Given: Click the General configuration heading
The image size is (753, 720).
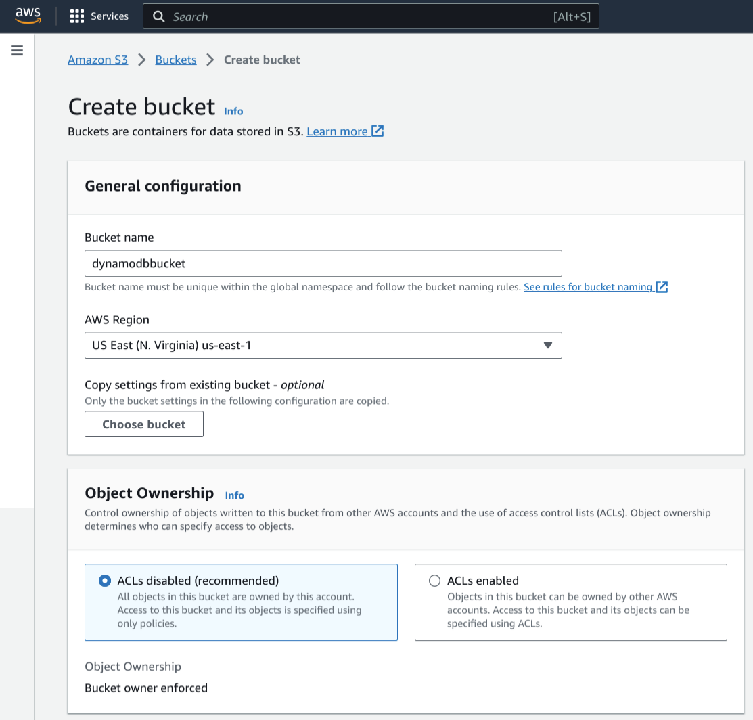Looking at the screenshot, I should point(163,186).
